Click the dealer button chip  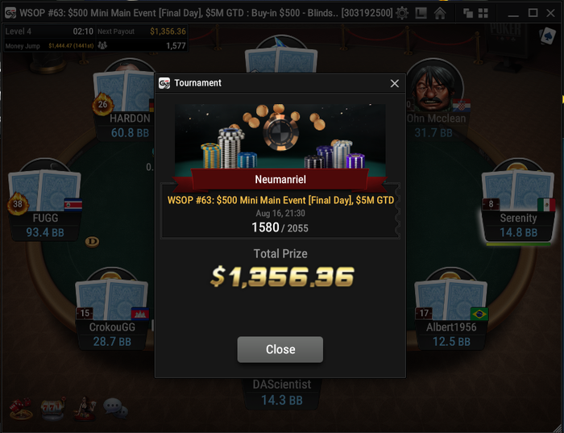[x=92, y=242]
